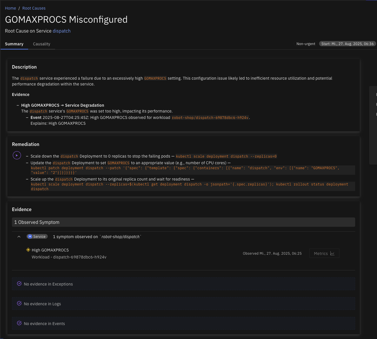The height and width of the screenshot is (339, 377).
Task: Select the Summary tab
Action: [14, 44]
